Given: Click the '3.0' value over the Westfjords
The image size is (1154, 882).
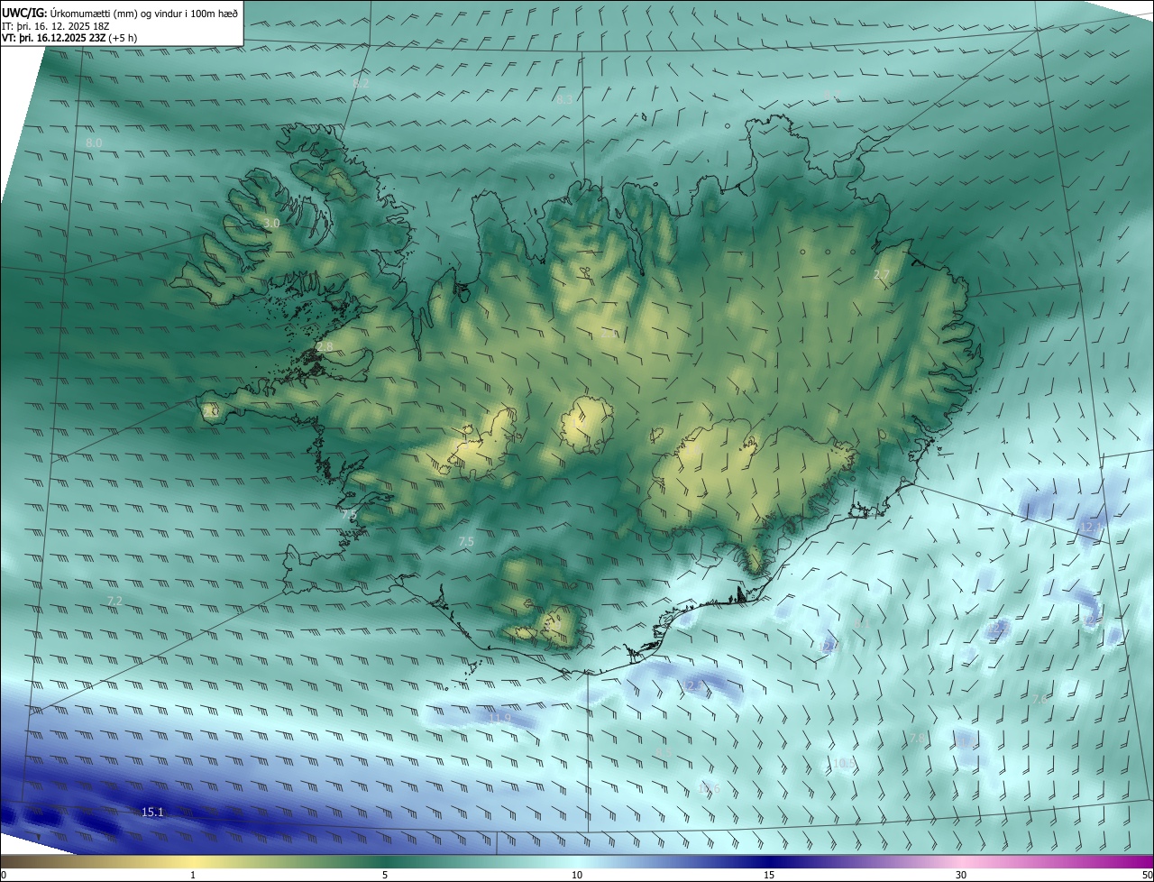Looking at the screenshot, I should 271,223.
